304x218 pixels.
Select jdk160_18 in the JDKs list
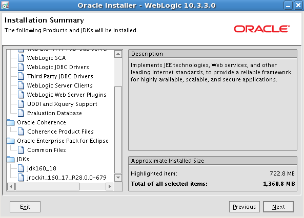[x=42, y=168]
